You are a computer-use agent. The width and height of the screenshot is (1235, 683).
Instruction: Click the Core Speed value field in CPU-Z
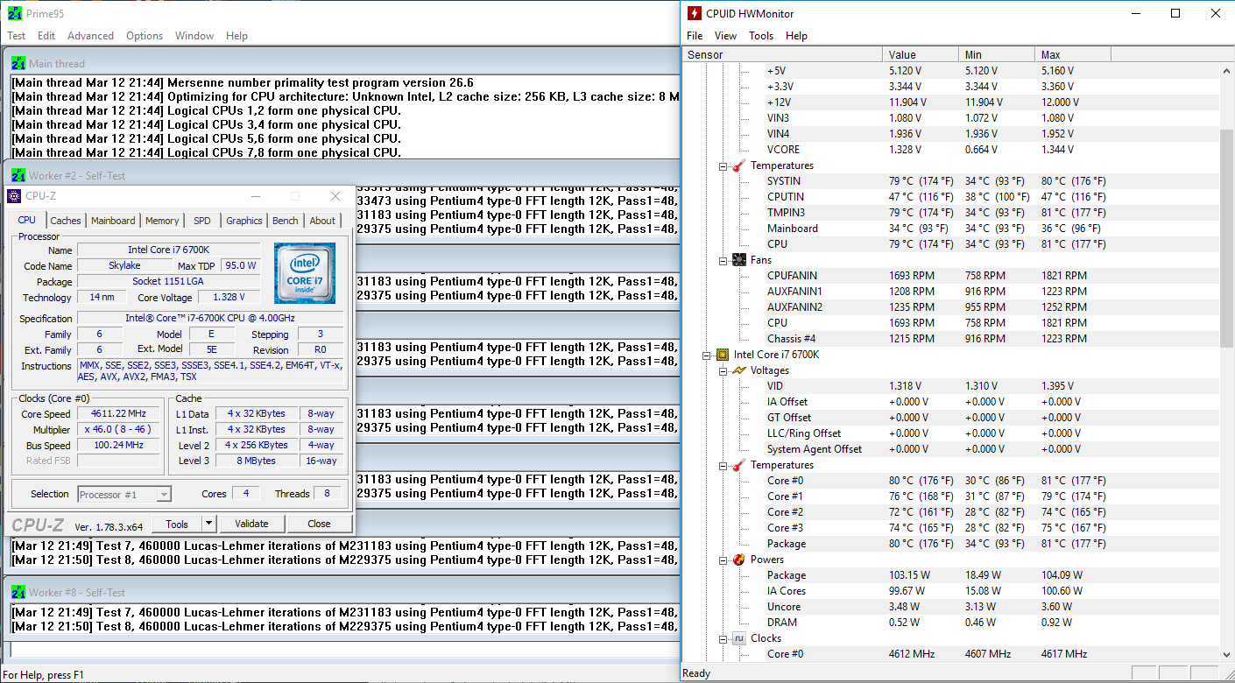[119, 413]
